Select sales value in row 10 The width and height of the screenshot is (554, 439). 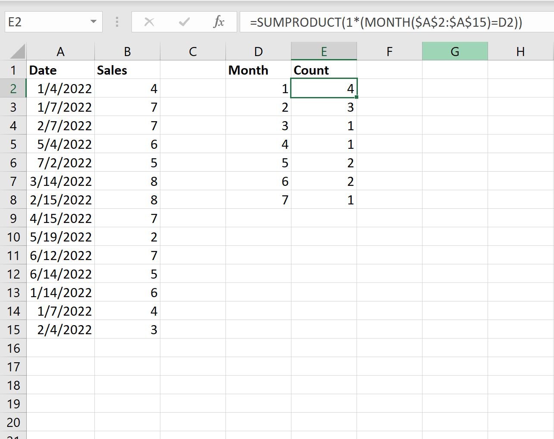127,237
